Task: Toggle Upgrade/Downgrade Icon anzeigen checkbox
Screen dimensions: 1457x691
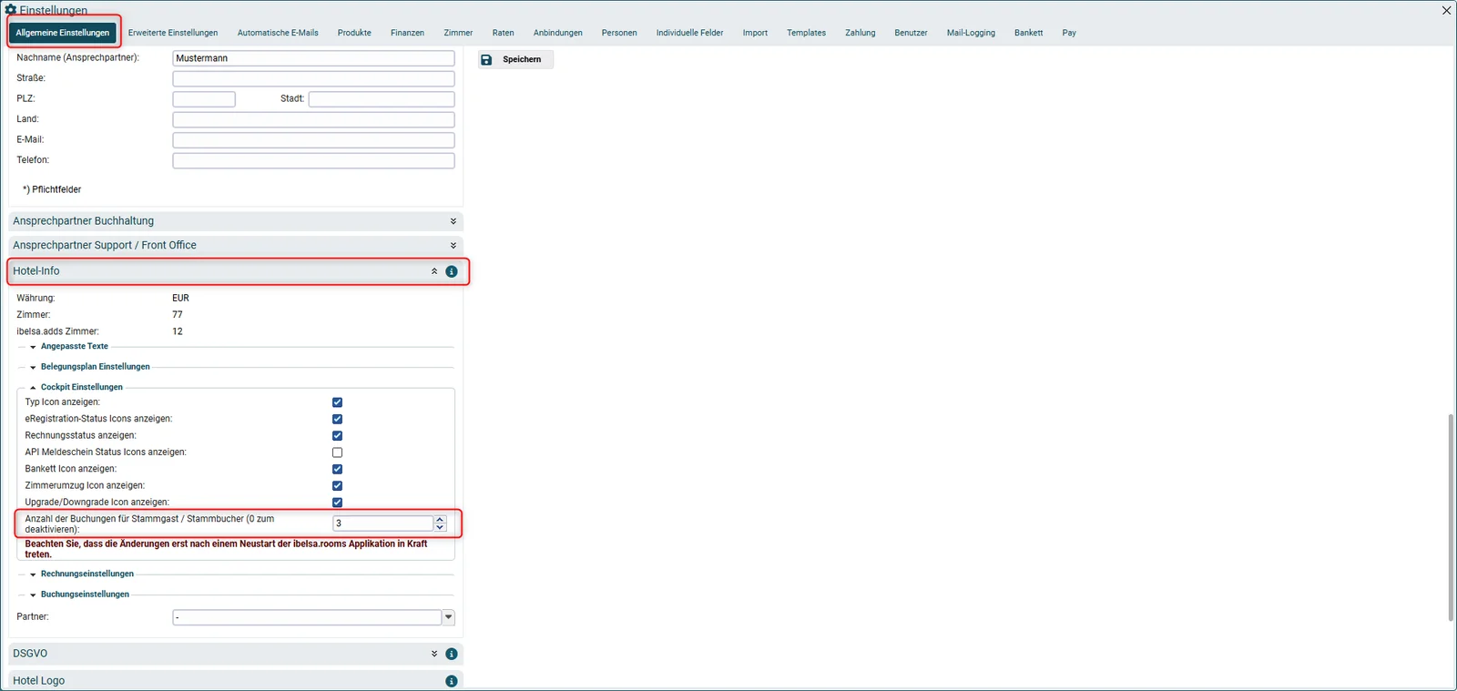Action: (337, 503)
